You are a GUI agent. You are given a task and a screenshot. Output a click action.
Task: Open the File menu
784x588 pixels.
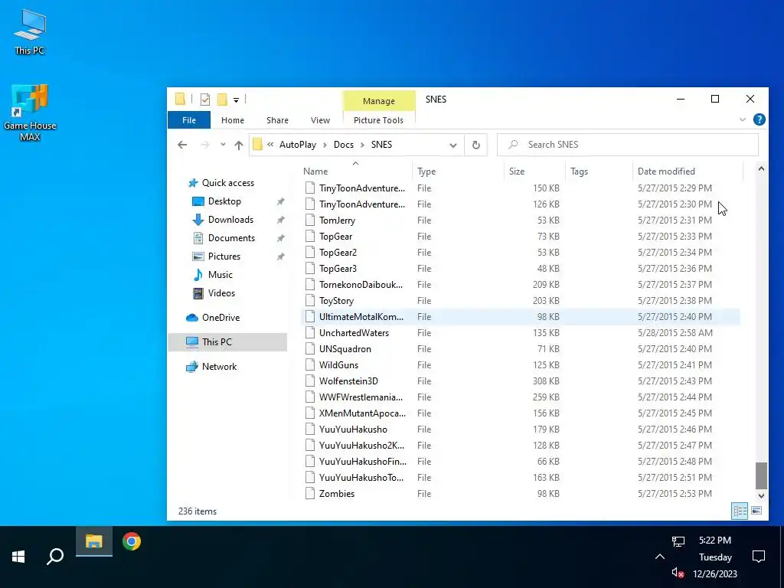(189, 120)
